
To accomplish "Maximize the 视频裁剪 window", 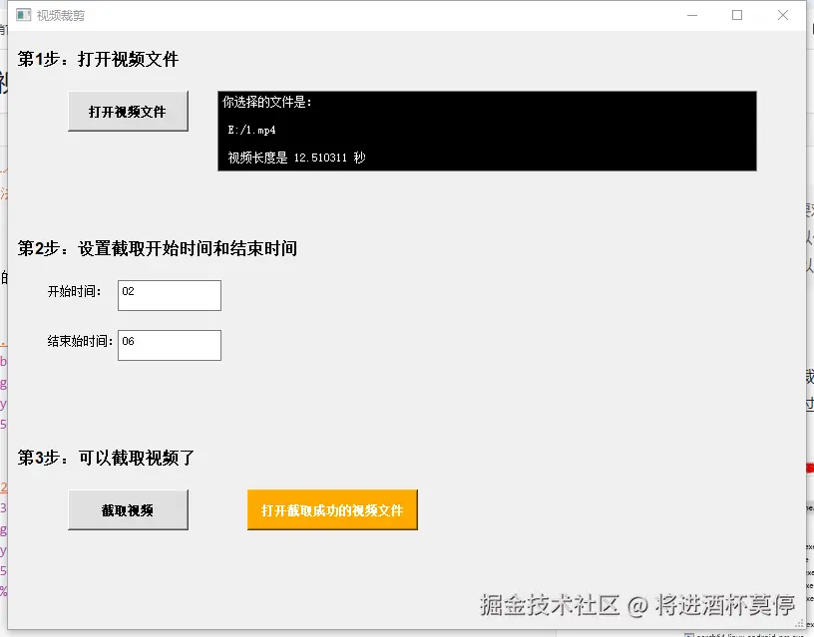I will 736,15.
